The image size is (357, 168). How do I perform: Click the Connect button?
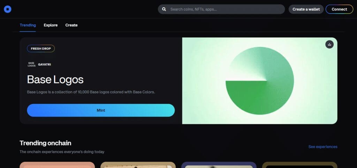[339, 9]
